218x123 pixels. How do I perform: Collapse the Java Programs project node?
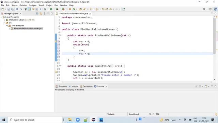pos(2,17)
